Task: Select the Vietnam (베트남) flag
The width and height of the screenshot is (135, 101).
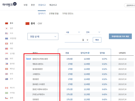Action: [7, 69]
